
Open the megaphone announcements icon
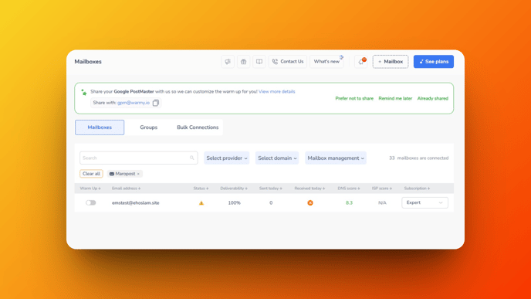click(228, 62)
